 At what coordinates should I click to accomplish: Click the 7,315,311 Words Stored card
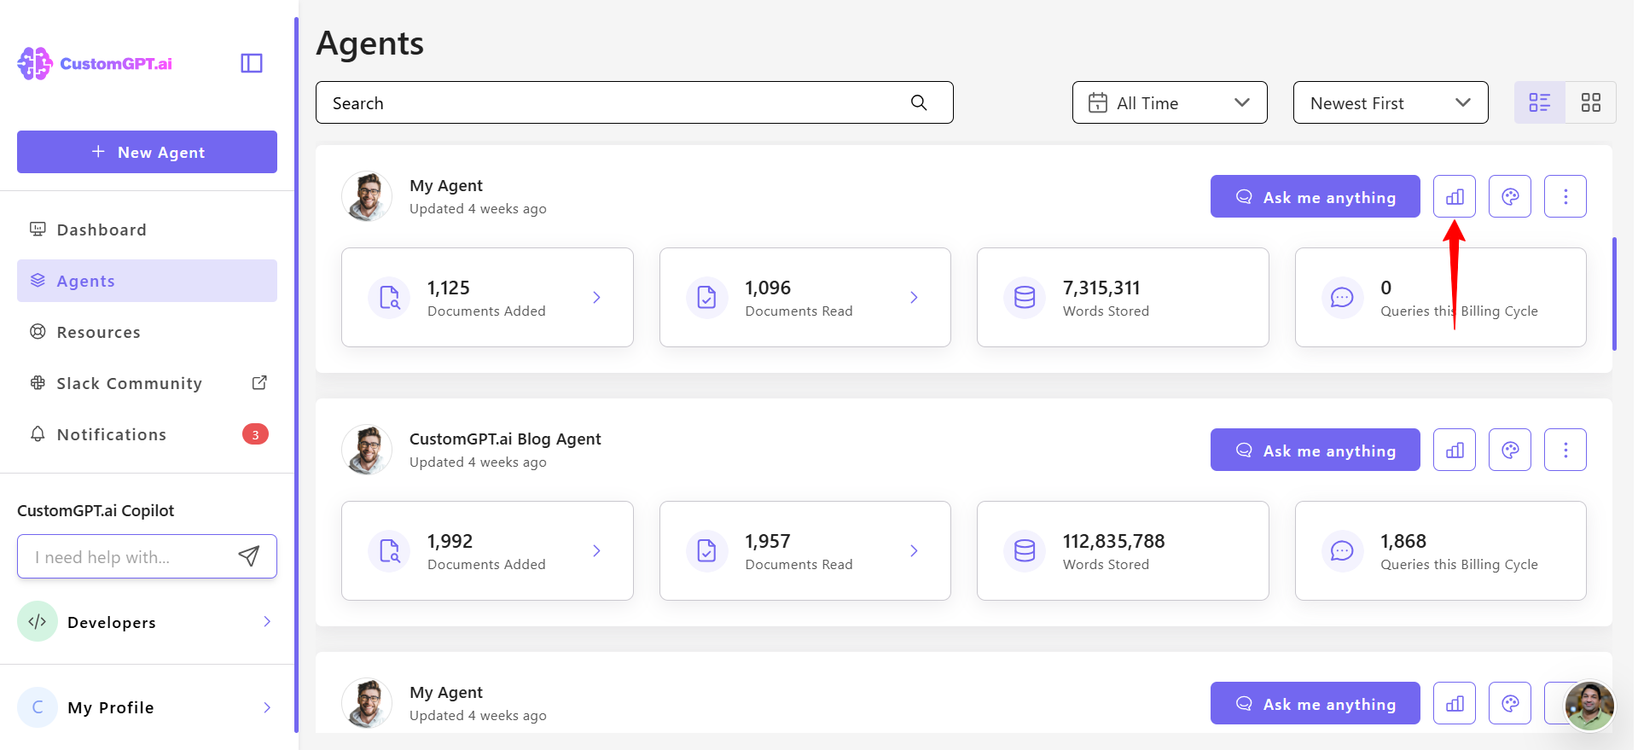click(1123, 297)
